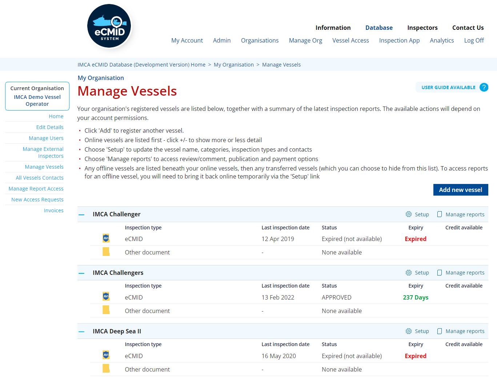Open the Inspectors top menu
The width and height of the screenshot is (497, 377).
pyautogui.click(x=422, y=28)
